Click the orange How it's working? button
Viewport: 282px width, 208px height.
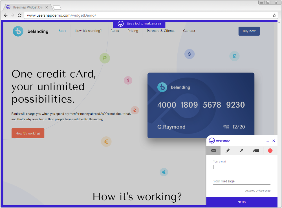click(28, 133)
